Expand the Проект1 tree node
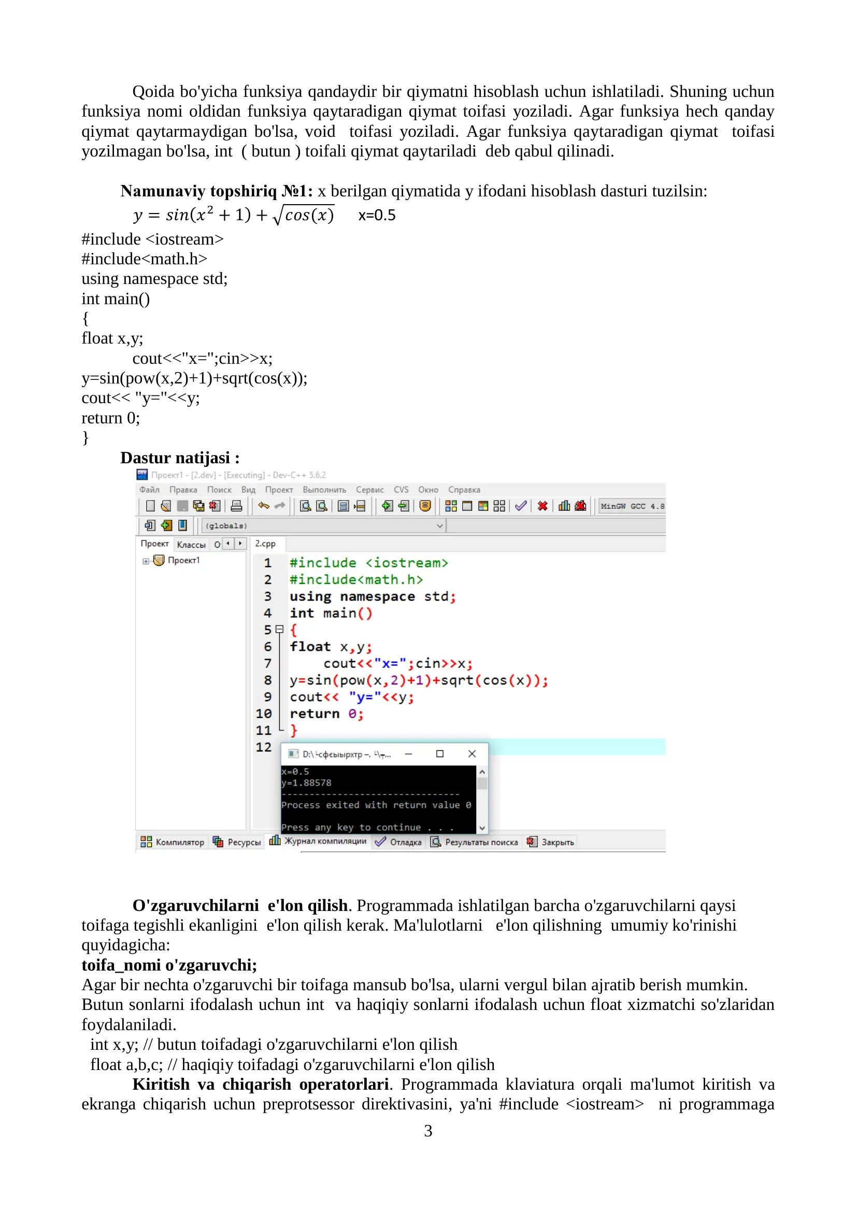Image resolution: width=857 pixels, height=1212 pixels. 146,561
